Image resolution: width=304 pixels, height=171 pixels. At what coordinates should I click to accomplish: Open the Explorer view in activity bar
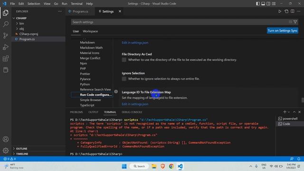(6, 13)
